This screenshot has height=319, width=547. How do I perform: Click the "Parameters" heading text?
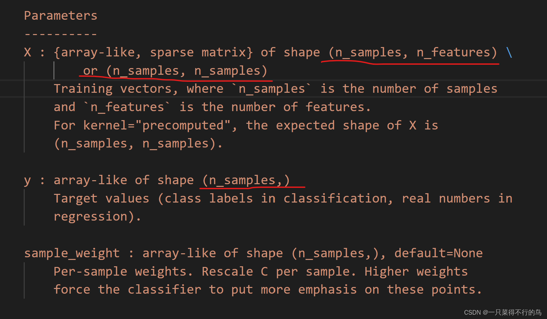coord(60,16)
